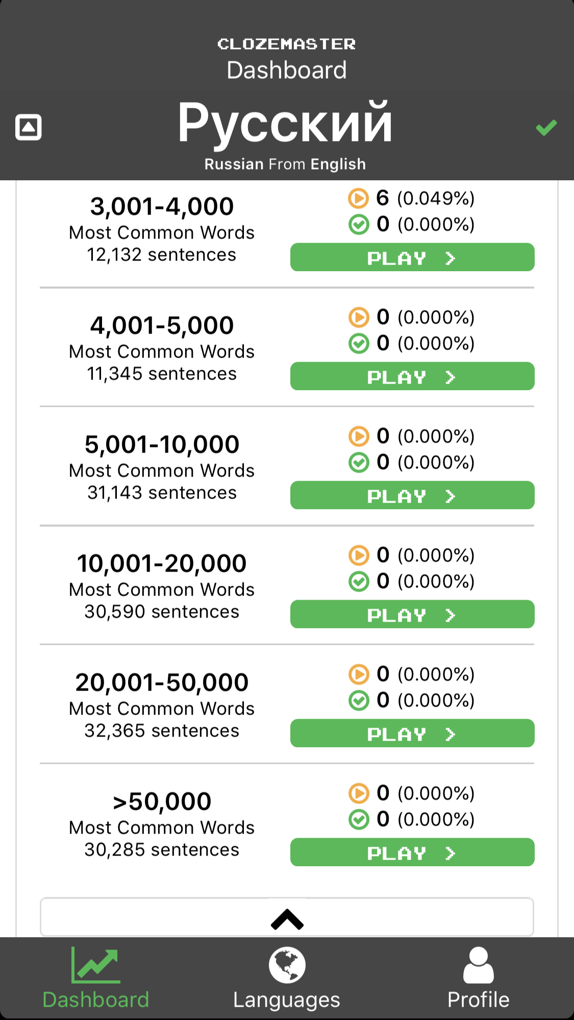Click orange playing icon for 4,001-5,000 words
This screenshot has width=574, height=1020.
359,317
